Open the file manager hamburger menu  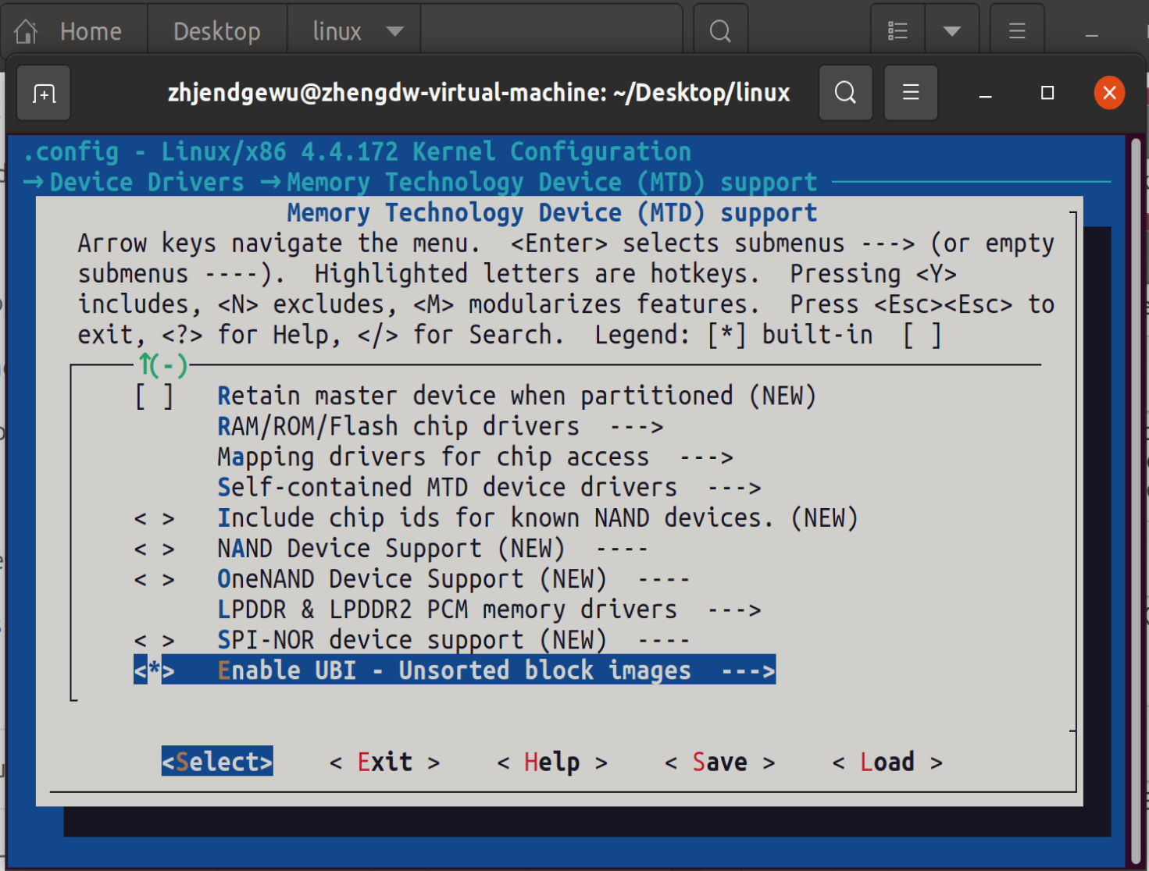coord(1017,31)
